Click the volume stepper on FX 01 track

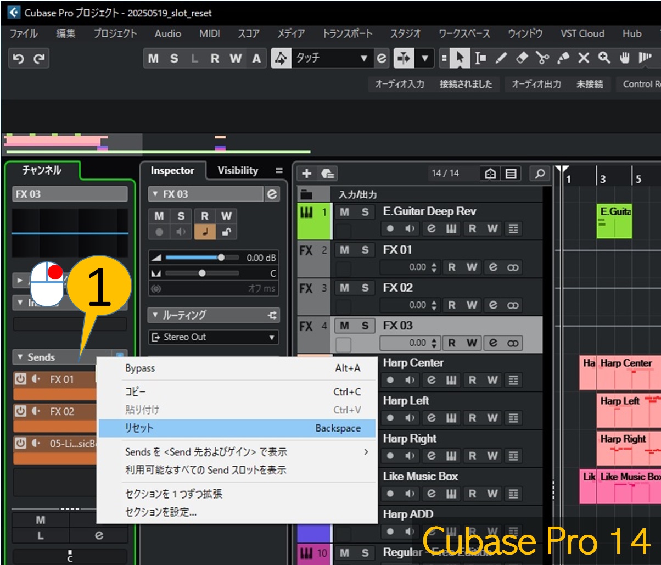(x=434, y=267)
